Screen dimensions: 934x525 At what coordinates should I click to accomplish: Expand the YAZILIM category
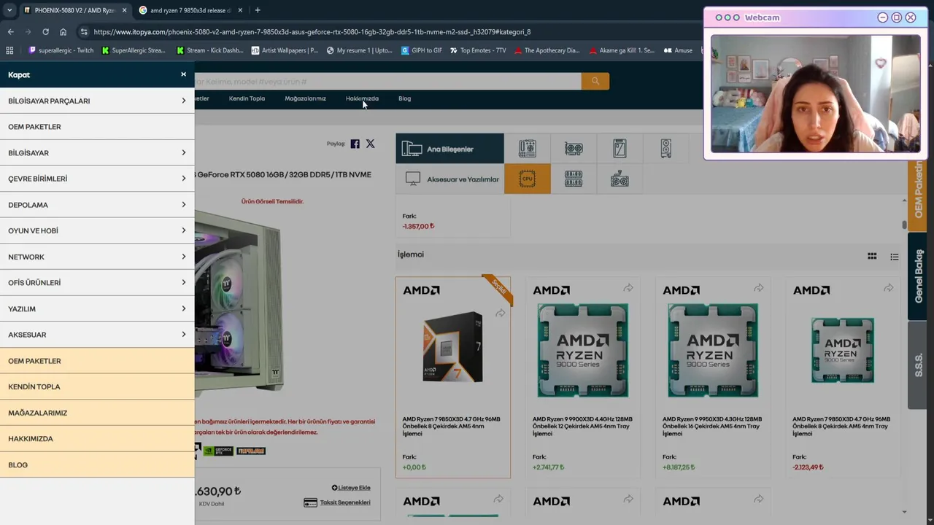coord(97,308)
